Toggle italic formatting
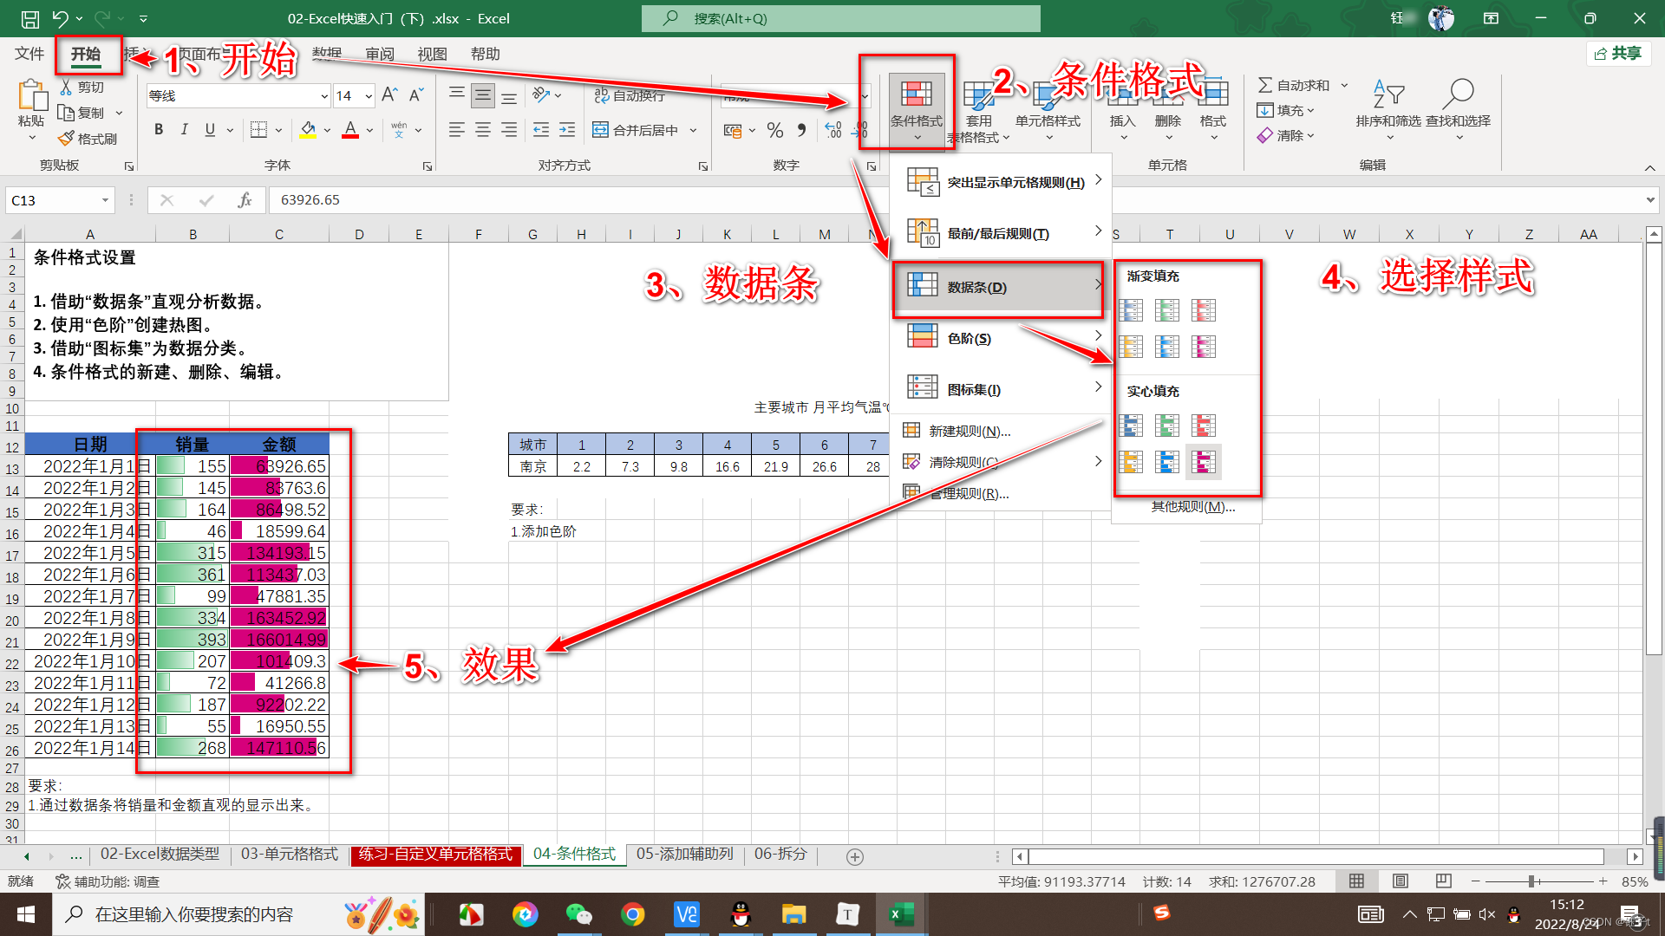 [184, 130]
